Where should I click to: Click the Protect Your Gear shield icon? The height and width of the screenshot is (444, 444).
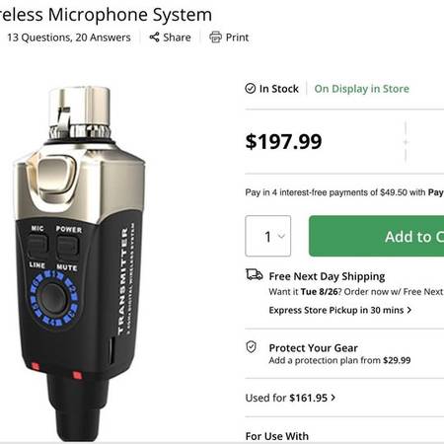[x=252, y=347]
